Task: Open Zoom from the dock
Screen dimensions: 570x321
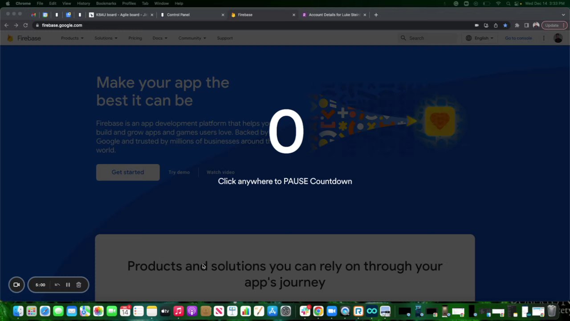Action: pos(332,311)
